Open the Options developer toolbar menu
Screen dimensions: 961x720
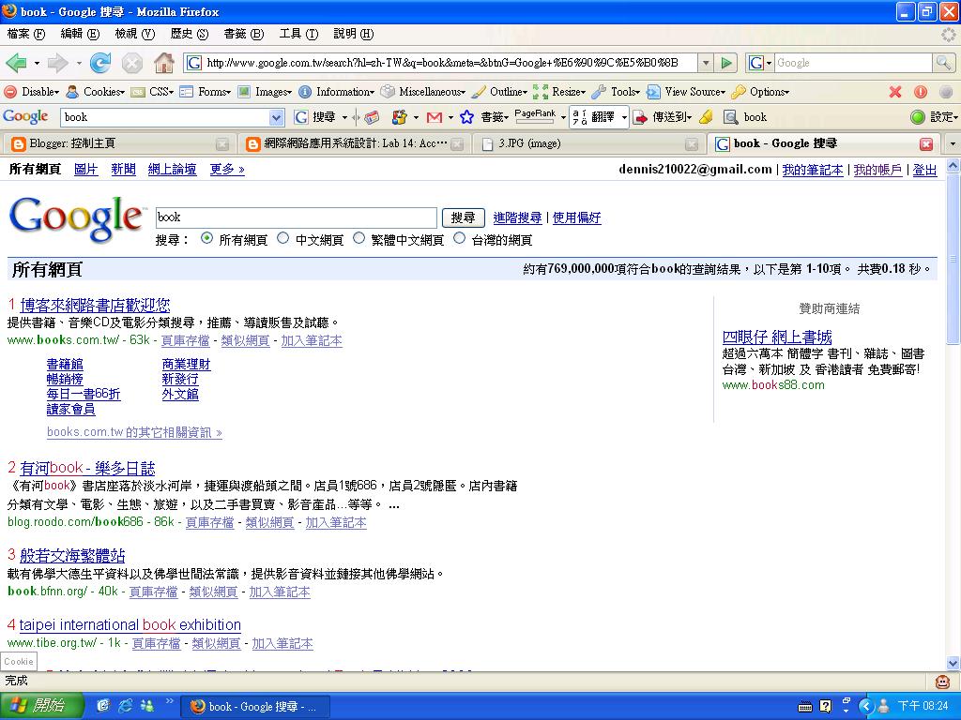760,92
